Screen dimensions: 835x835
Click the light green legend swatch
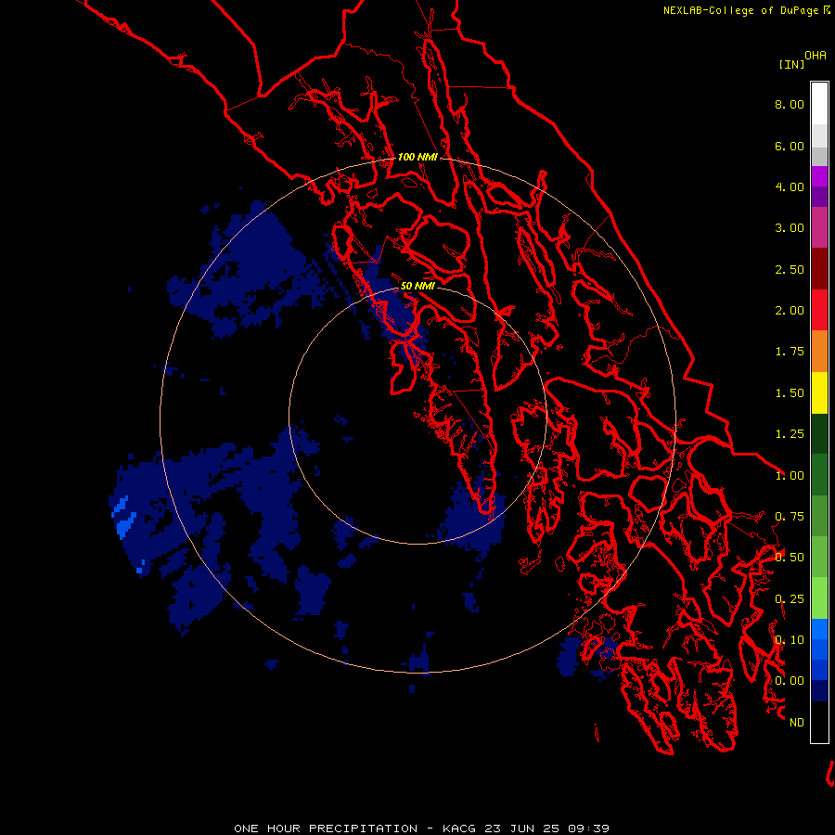point(819,598)
